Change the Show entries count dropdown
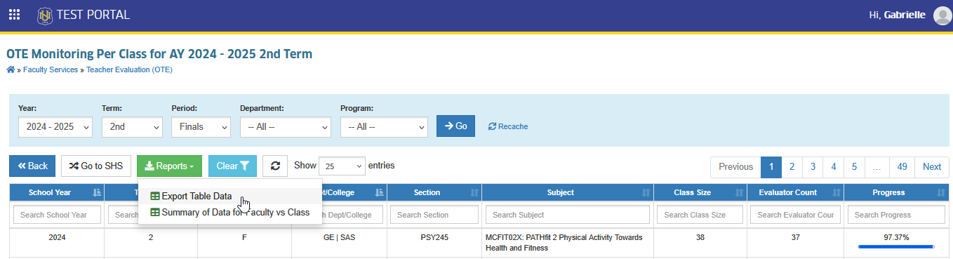The width and height of the screenshot is (953, 259). pyautogui.click(x=342, y=166)
